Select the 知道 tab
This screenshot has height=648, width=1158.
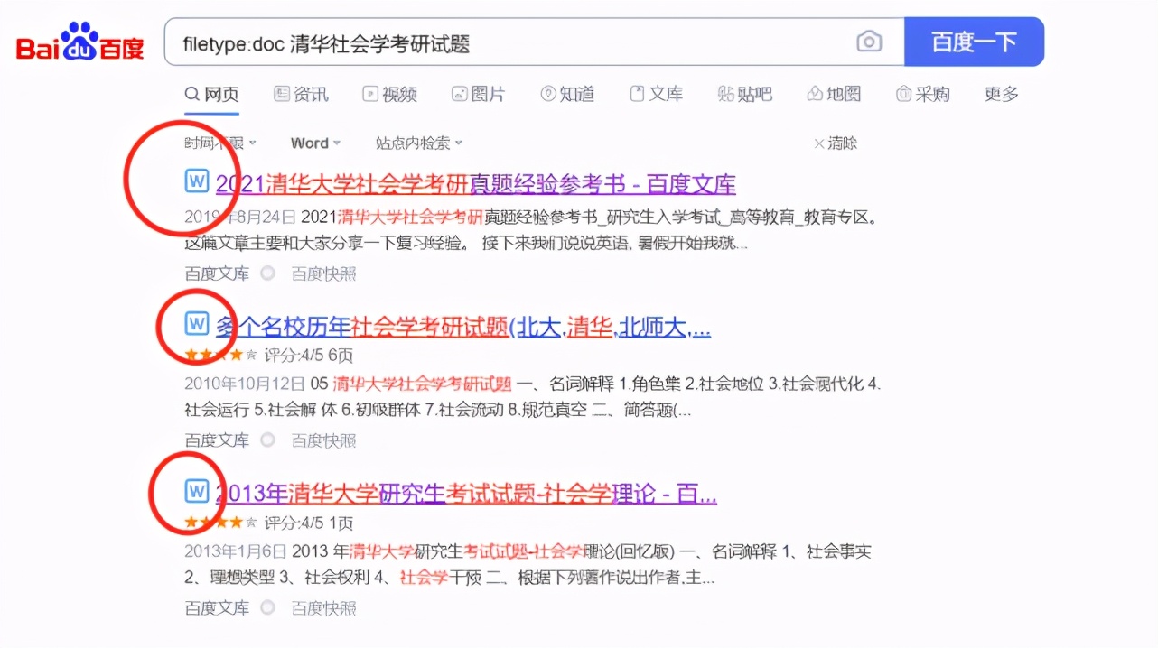click(567, 94)
